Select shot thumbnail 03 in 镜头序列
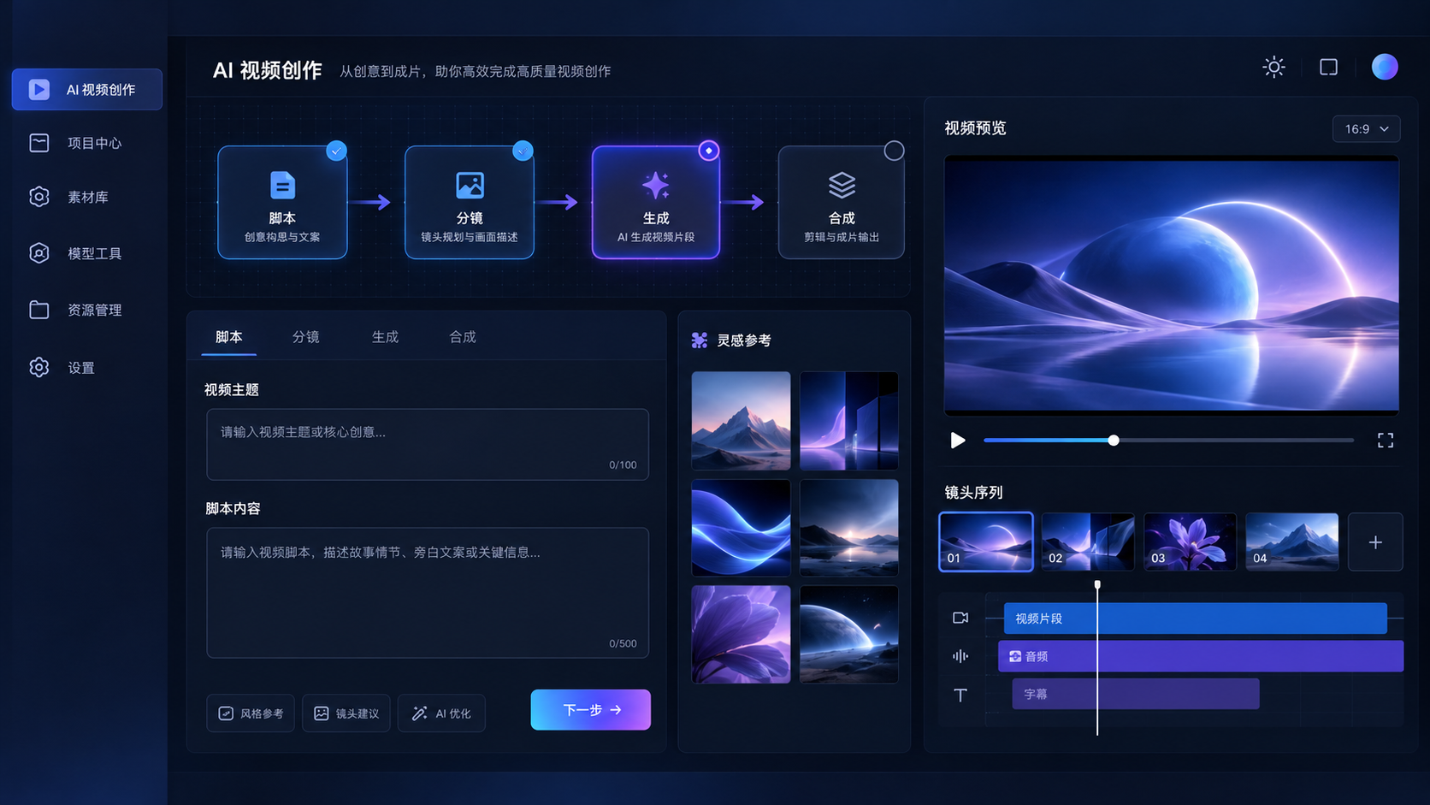 pos(1190,542)
